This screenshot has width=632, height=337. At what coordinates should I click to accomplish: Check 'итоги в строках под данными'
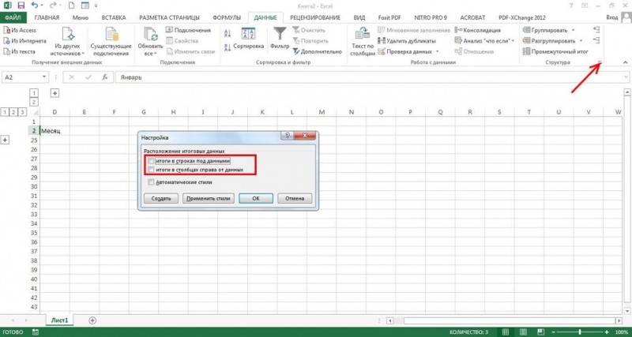(151, 161)
